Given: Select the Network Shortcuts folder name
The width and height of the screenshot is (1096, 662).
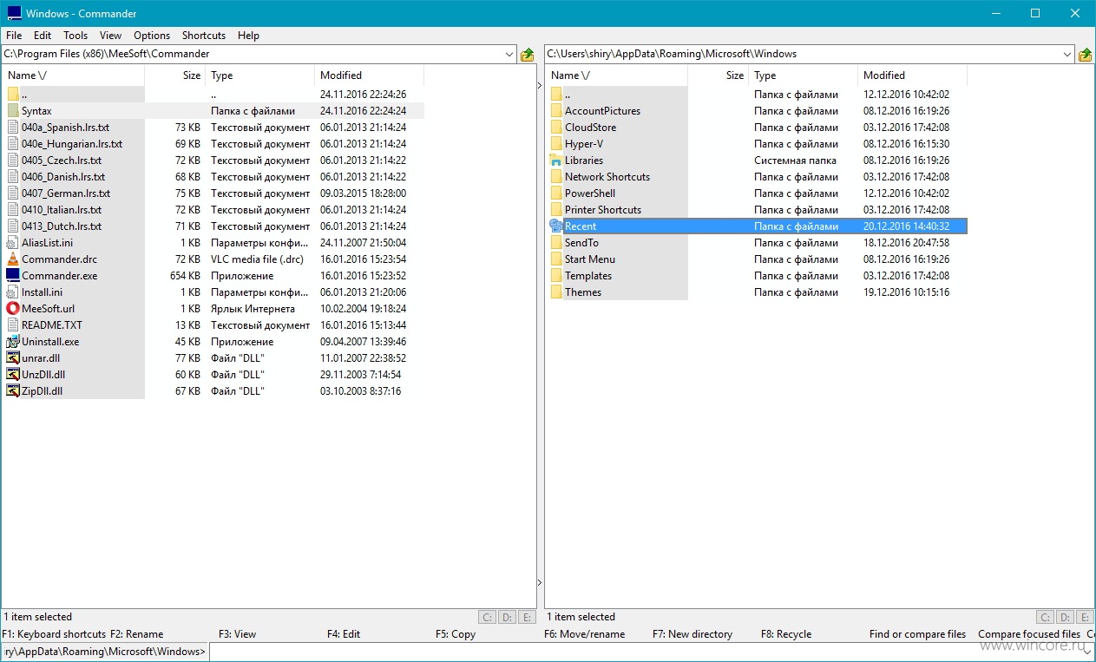Looking at the screenshot, I should point(607,177).
